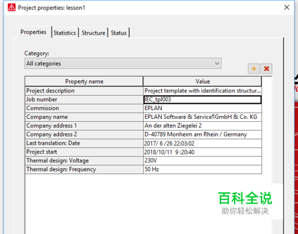
Task: Click the red X delete property icon
Action: tap(266, 69)
